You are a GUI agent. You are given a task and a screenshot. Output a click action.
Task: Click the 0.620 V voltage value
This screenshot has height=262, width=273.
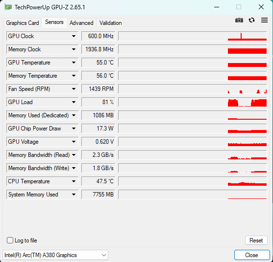point(99,142)
